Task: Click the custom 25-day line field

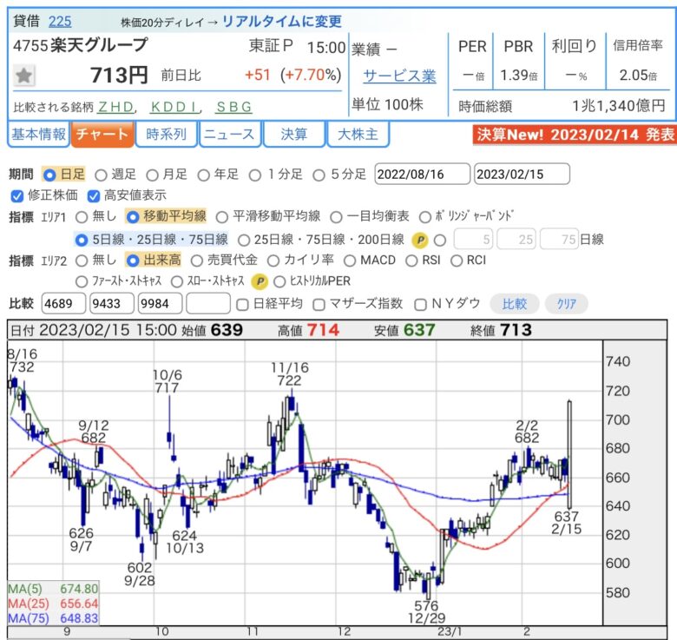Action: click(516, 240)
